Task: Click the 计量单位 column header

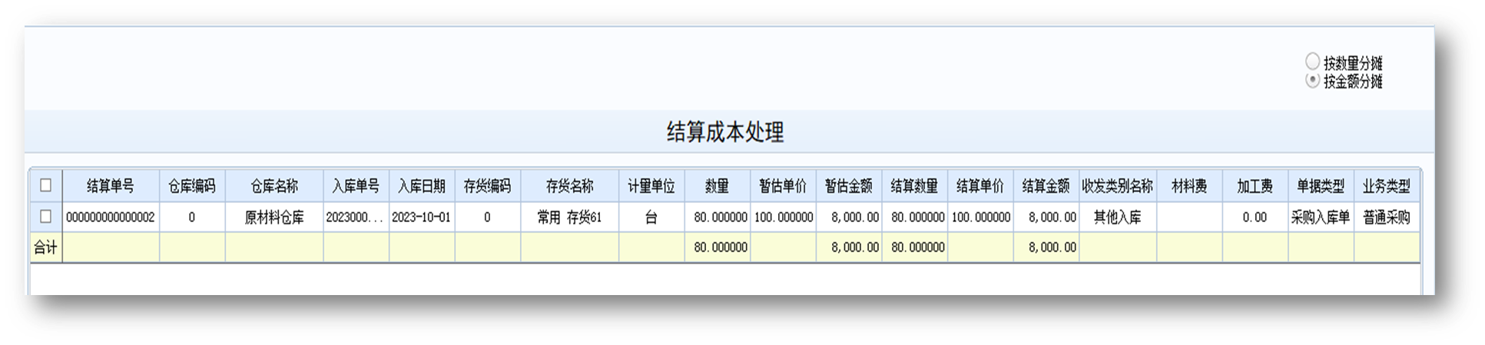Action: [x=651, y=186]
